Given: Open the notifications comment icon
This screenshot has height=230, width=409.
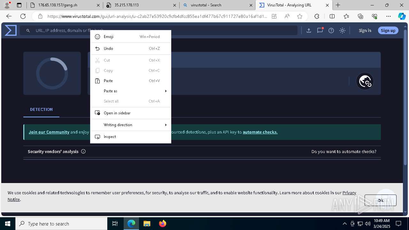Looking at the screenshot, I should 320,30.
